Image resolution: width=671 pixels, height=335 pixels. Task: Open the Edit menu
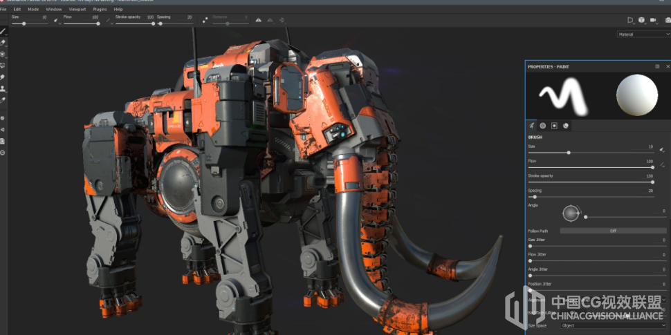[17, 9]
